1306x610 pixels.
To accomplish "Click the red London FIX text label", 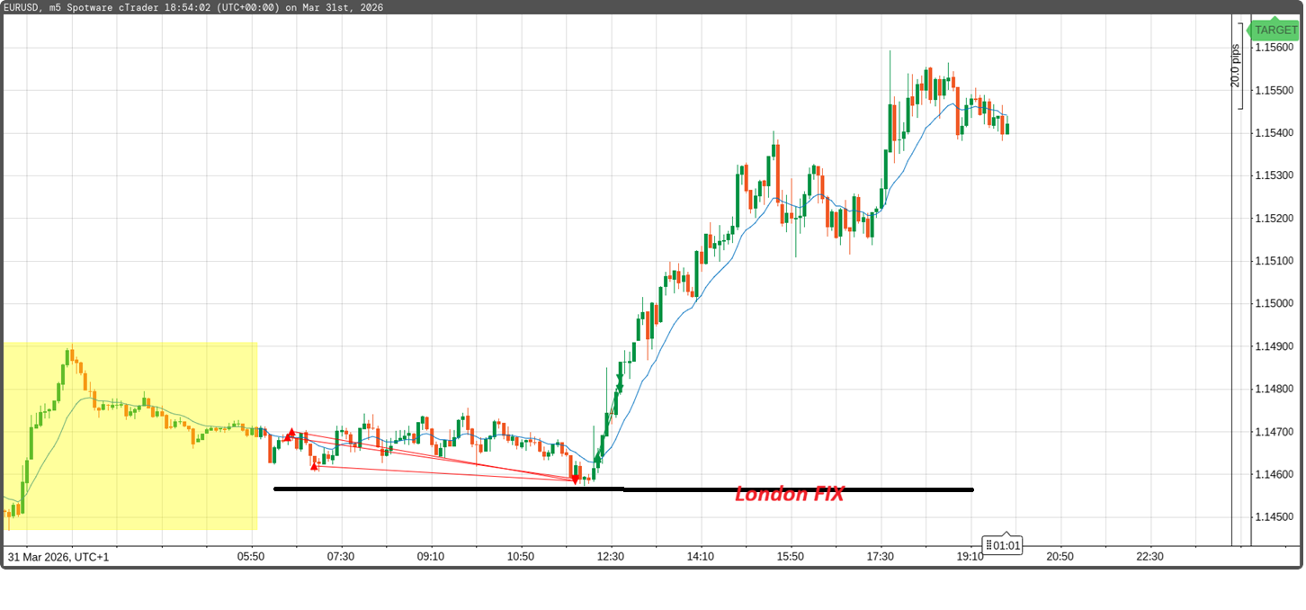I will (789, 494).
